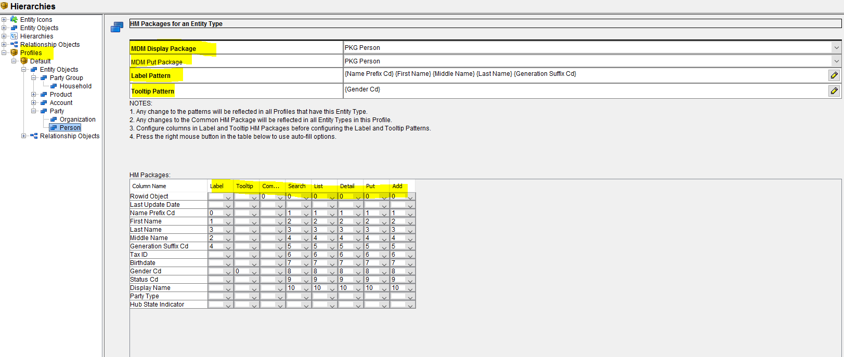Click the Tooltip column header
Image resolution: width=844 pixels, height=357 pixels.
point(246,186)
